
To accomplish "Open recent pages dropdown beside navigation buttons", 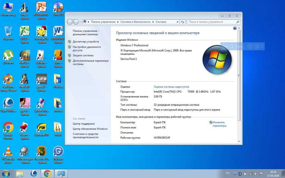I will pos(80,22).
